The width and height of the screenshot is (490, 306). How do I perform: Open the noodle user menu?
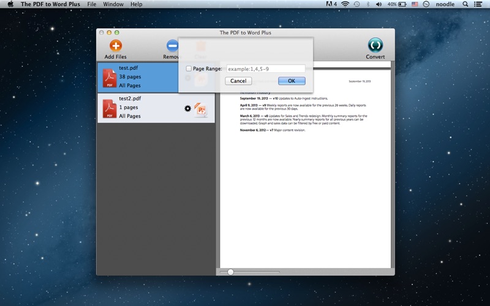445,4
